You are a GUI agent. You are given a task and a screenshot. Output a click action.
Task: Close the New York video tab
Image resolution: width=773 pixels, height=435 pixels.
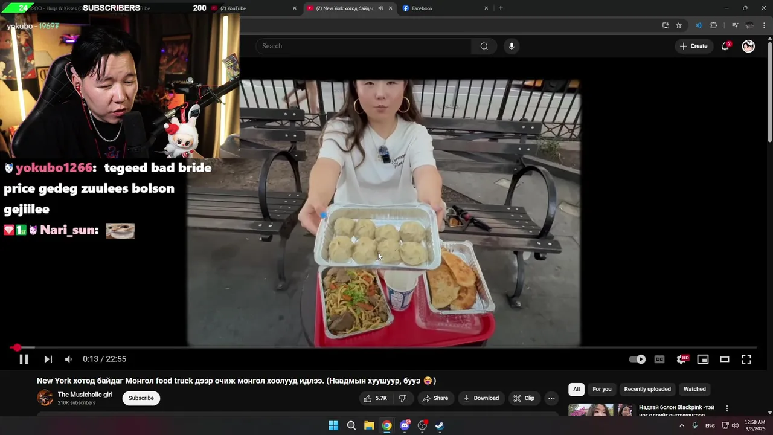tap(390, 8)
